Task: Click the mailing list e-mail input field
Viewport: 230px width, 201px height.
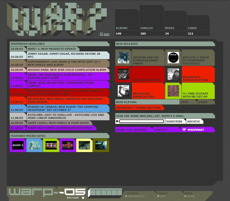Action: coord(141,121)
